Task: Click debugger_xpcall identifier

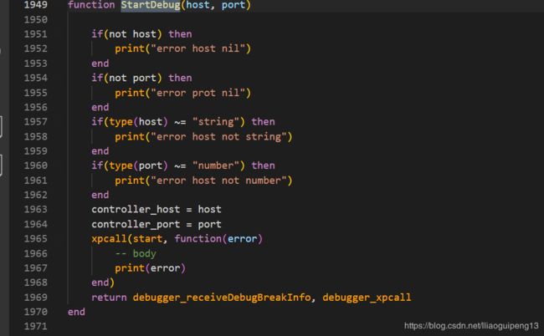Action: (367, 298)
